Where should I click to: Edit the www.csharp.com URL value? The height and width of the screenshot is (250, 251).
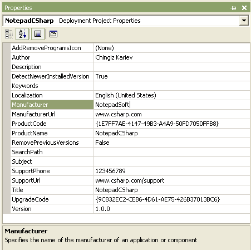(x=172, y=114)
